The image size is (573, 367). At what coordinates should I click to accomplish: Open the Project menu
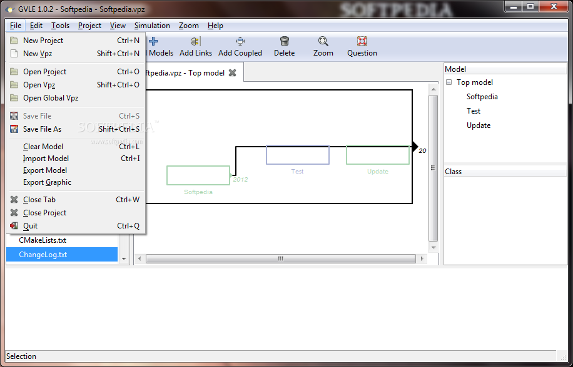tap(89, 26)
